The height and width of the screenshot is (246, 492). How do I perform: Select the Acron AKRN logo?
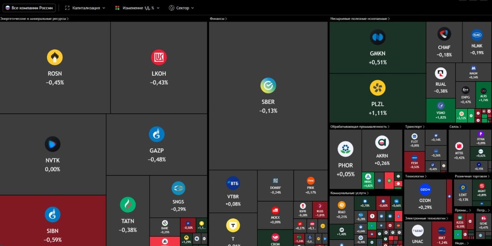click(382, 143)
